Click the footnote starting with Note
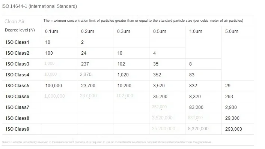Viewport: 265px width, 149px height. [x=107, y=142]
